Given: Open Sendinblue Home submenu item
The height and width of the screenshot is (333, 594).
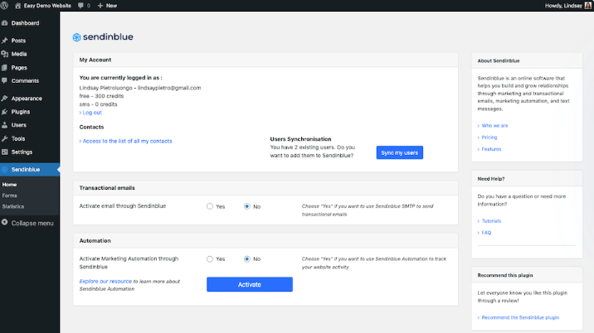Looking at the screenshot, I should click(9, 185).
